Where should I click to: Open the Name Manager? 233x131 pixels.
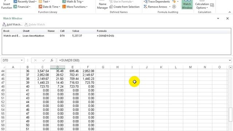coord(102,5)
